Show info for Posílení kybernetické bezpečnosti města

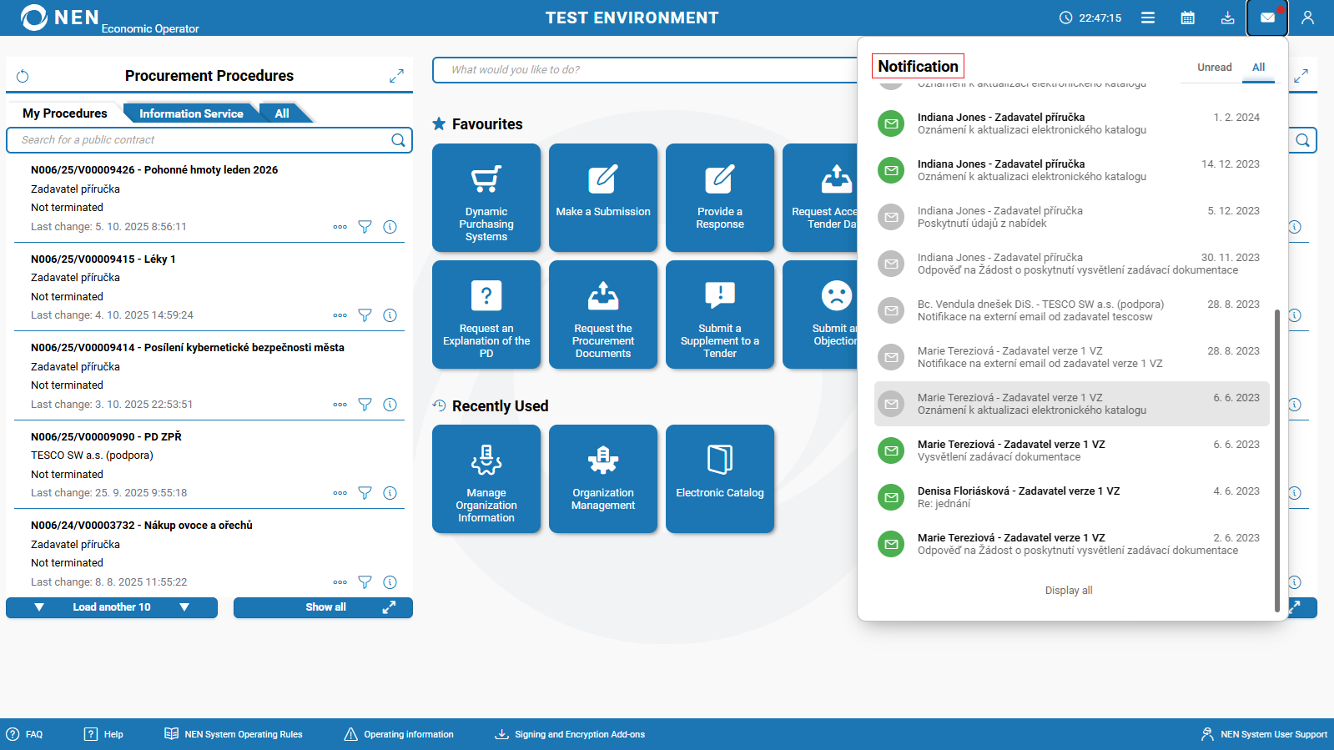click(390, 405)
